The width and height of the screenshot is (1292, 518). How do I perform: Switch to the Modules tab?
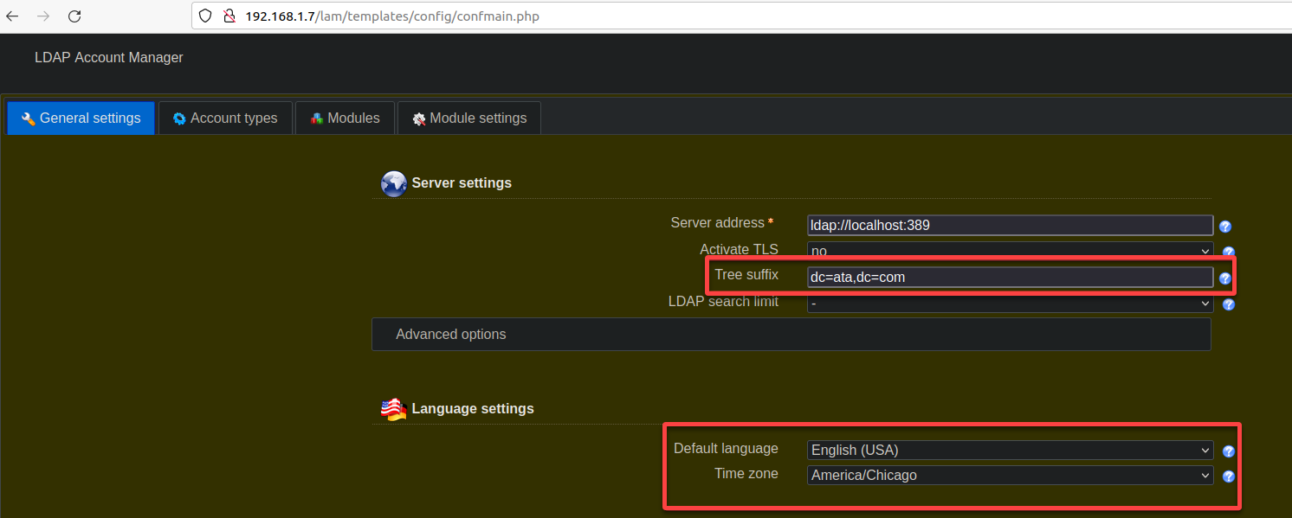(x=345, y=118)
